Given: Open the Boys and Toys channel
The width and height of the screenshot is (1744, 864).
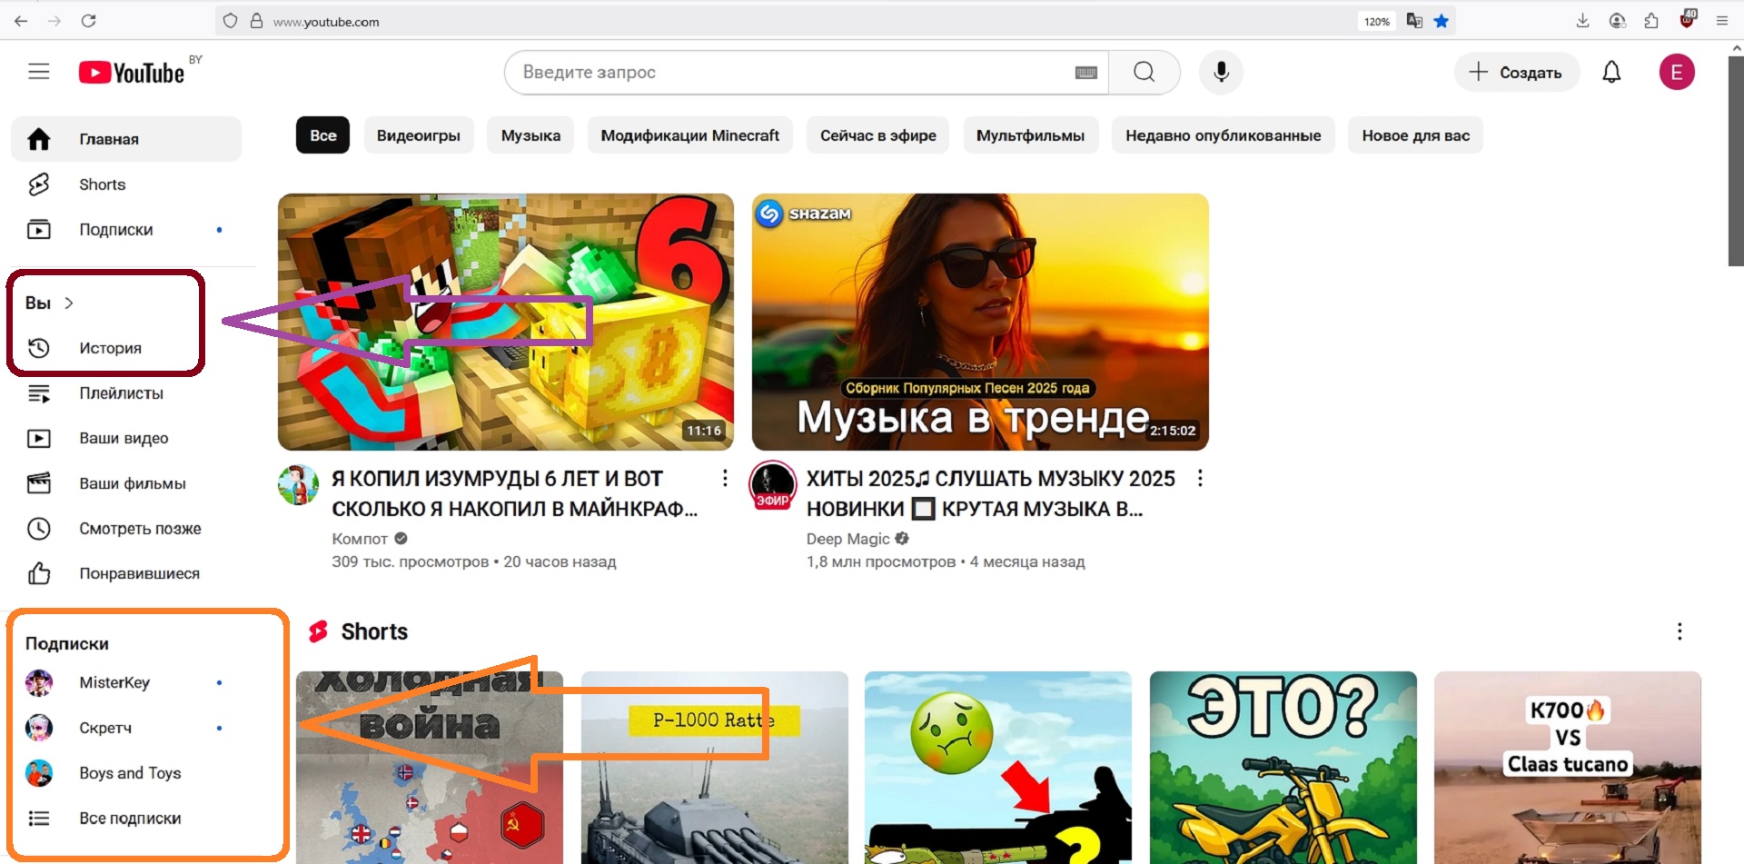Looking at the screenshot, I should coord(126,773).
